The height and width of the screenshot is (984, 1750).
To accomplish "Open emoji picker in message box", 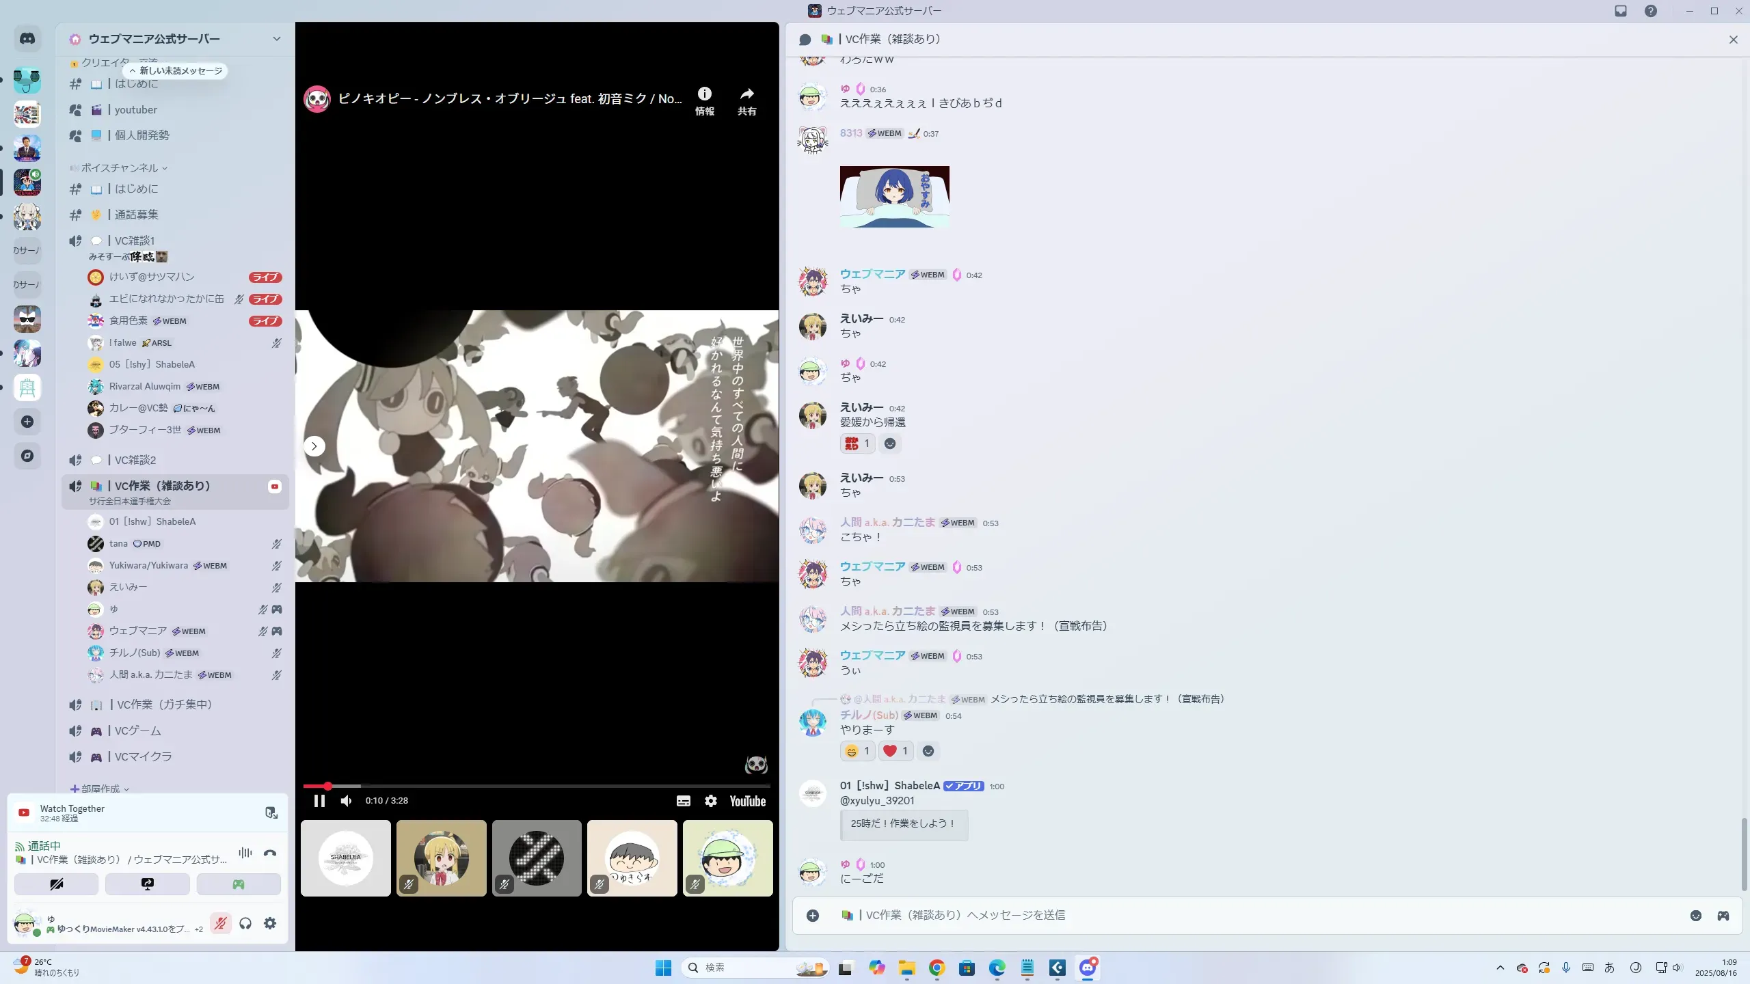I will (x=1695, y=916).
